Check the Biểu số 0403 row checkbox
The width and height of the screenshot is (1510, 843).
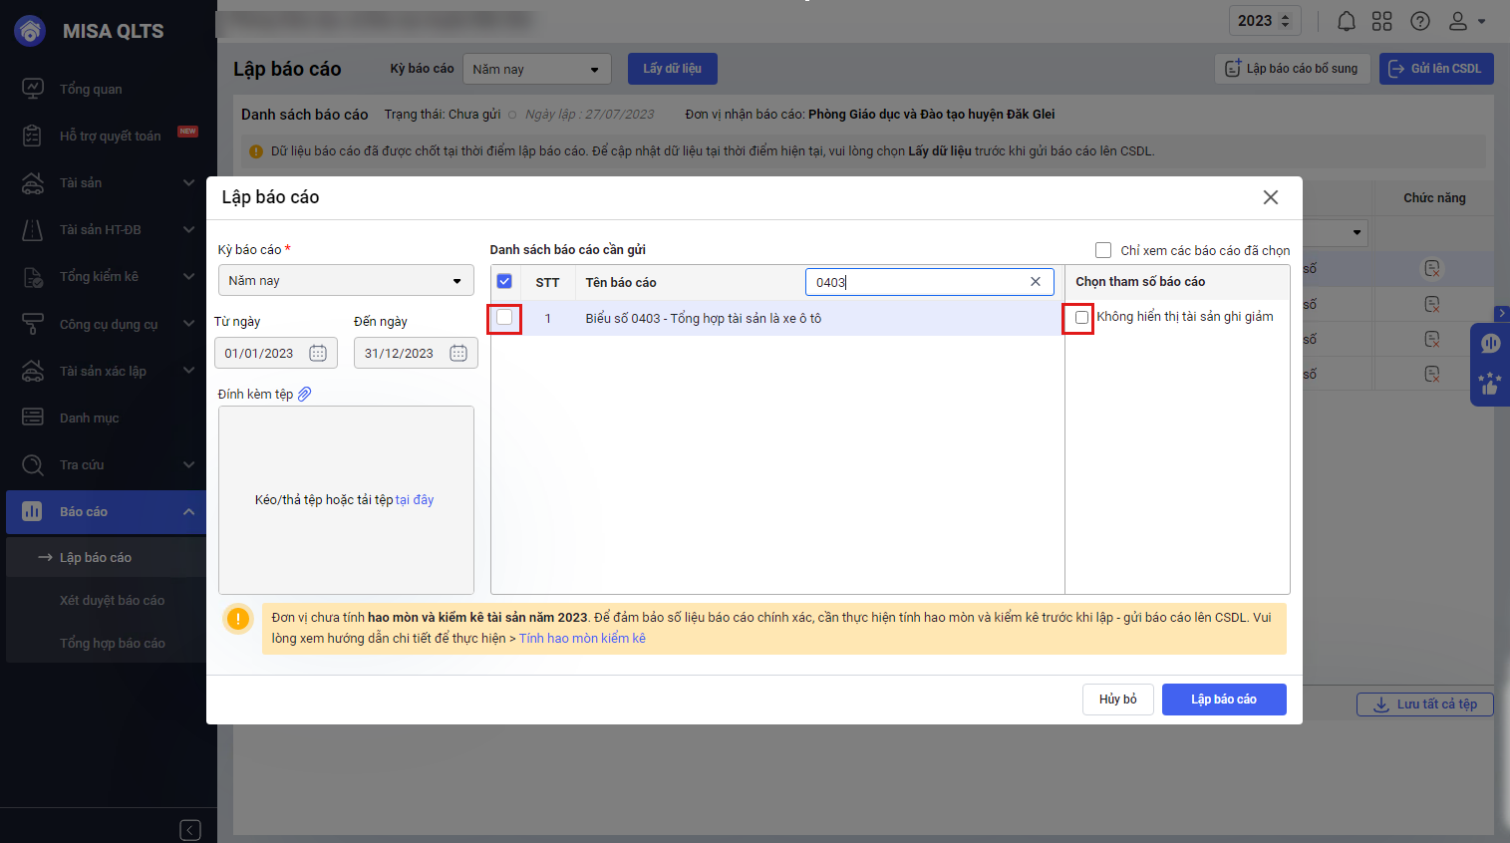pyautogui.click(x=504, y=317)
